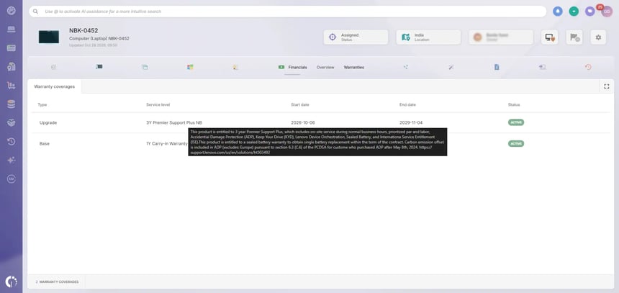Open the history clock sidebar icon
Screen dimensions: 619x293
pyautogui.click(x=11, y=141)
